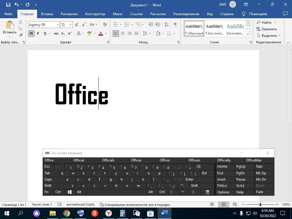The width and height of the screenshot is (292, 219).
Task: Click the Enter key on On-Screen Keyboard
Action: (199, 179)
